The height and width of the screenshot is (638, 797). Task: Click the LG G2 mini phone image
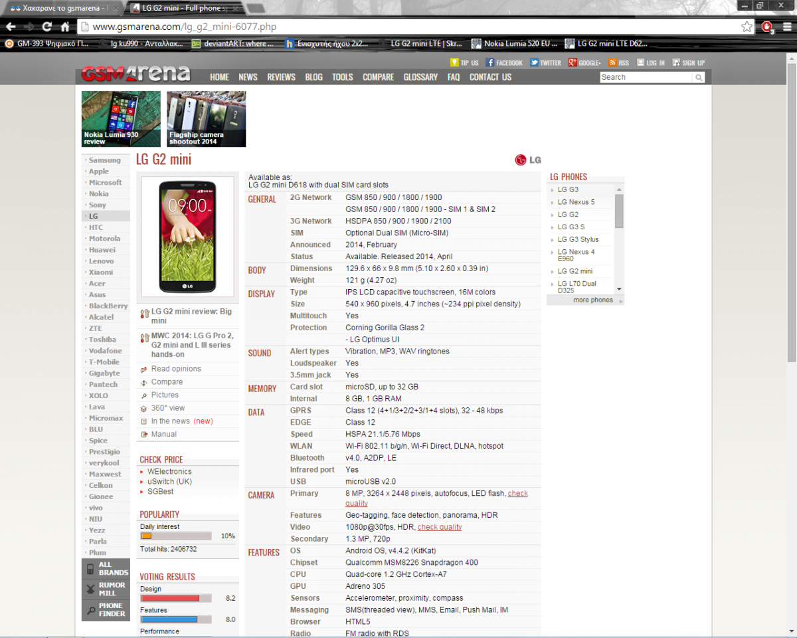pos(187,237)
